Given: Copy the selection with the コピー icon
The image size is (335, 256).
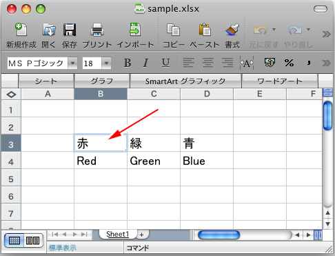Looking at the screenshot, I should pos(173,30).
